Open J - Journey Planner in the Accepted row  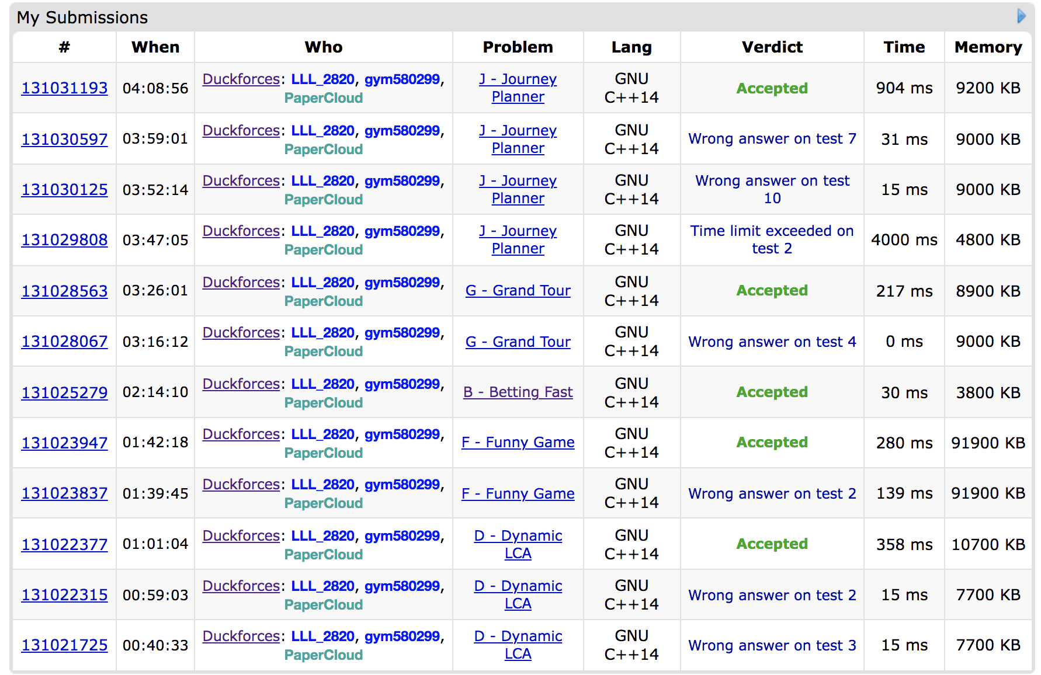tap(518, 88)
